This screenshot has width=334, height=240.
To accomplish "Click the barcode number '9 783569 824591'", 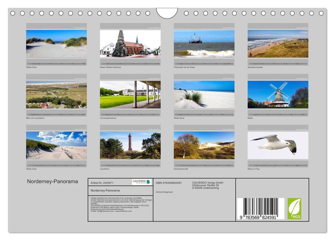I will (x=258, y=217).
